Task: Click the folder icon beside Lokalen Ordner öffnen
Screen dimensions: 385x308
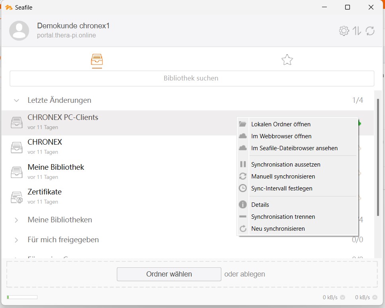Action: coord(243,124)
